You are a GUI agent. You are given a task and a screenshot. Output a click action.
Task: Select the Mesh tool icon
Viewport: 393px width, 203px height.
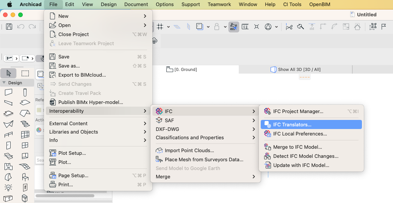[25, 166]
